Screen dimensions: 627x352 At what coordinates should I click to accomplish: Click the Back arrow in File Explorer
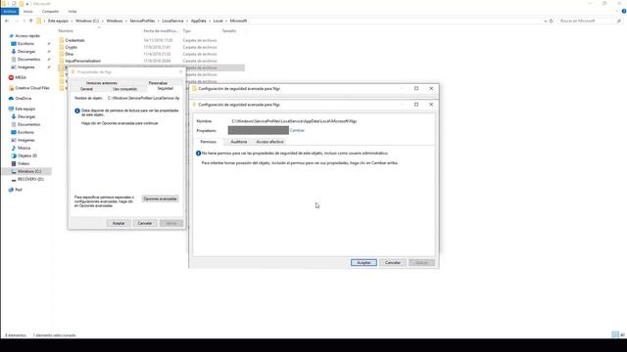pyautogui.click(x=7, y=21)
